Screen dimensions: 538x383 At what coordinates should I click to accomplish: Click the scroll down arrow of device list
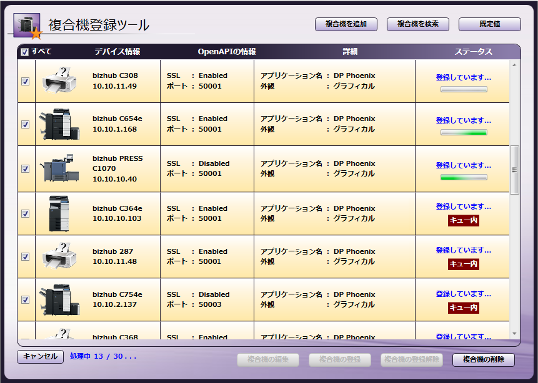pos(514,334)
